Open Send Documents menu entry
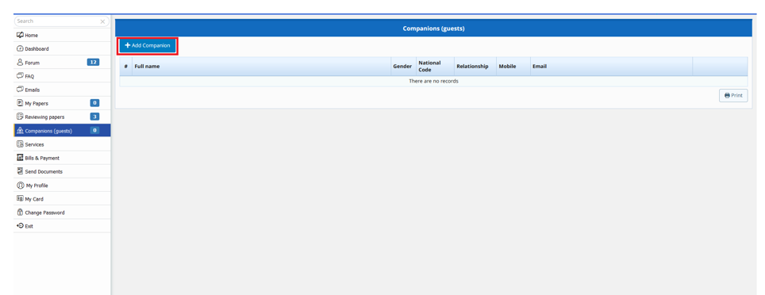This screenshot has height=295, width=765. (x=62, y=171)
